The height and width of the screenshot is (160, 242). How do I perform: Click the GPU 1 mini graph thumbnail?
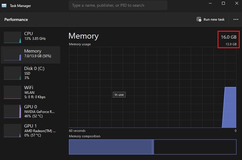(x=13, y=130)
